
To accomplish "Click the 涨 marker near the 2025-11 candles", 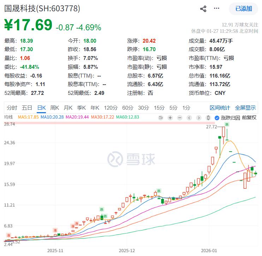I will (x=55, y=230).
